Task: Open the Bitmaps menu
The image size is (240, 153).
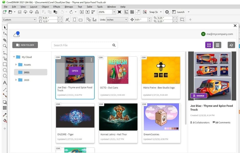Action: [x=69, y=7]
